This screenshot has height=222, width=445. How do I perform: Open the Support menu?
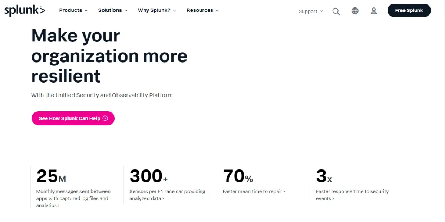tap(311, 11)
